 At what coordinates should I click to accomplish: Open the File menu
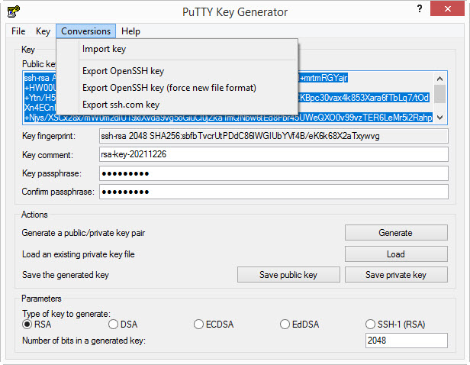click(18, 31)
